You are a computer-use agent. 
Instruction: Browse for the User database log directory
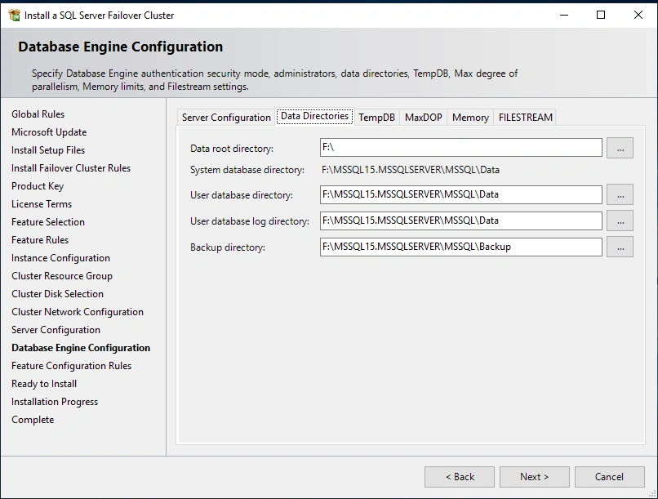coord(620,221)
